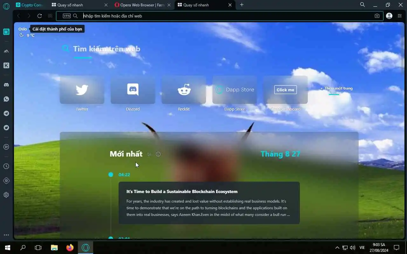The width and height of the screenshot is (407, 254).
Task: Open the Extensions cube icon
Action: coord(6,181)
